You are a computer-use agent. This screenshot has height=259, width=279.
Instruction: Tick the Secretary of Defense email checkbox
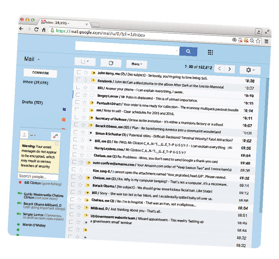click(77, 117)
